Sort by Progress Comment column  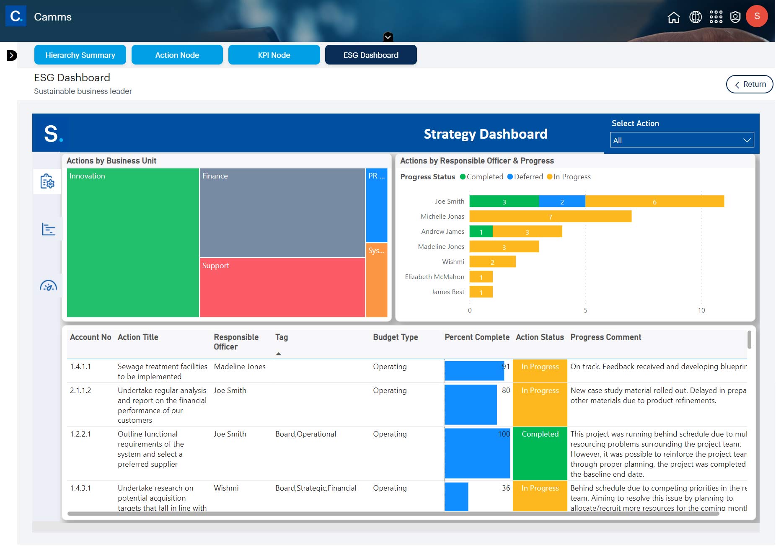coord(605,337)
